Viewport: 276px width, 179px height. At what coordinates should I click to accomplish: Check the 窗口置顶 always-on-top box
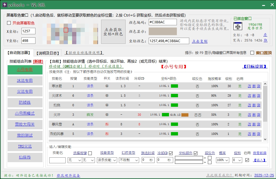coord(252,53)
